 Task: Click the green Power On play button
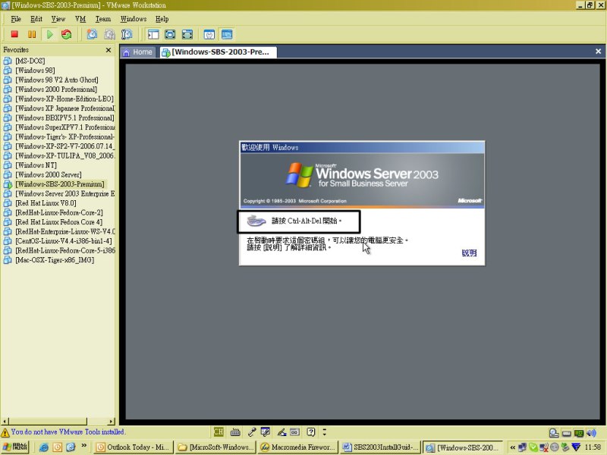click(x=49, y=34)
